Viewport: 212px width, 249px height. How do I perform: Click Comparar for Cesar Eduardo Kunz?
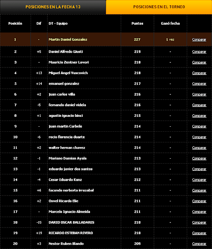tap(199, 180)
